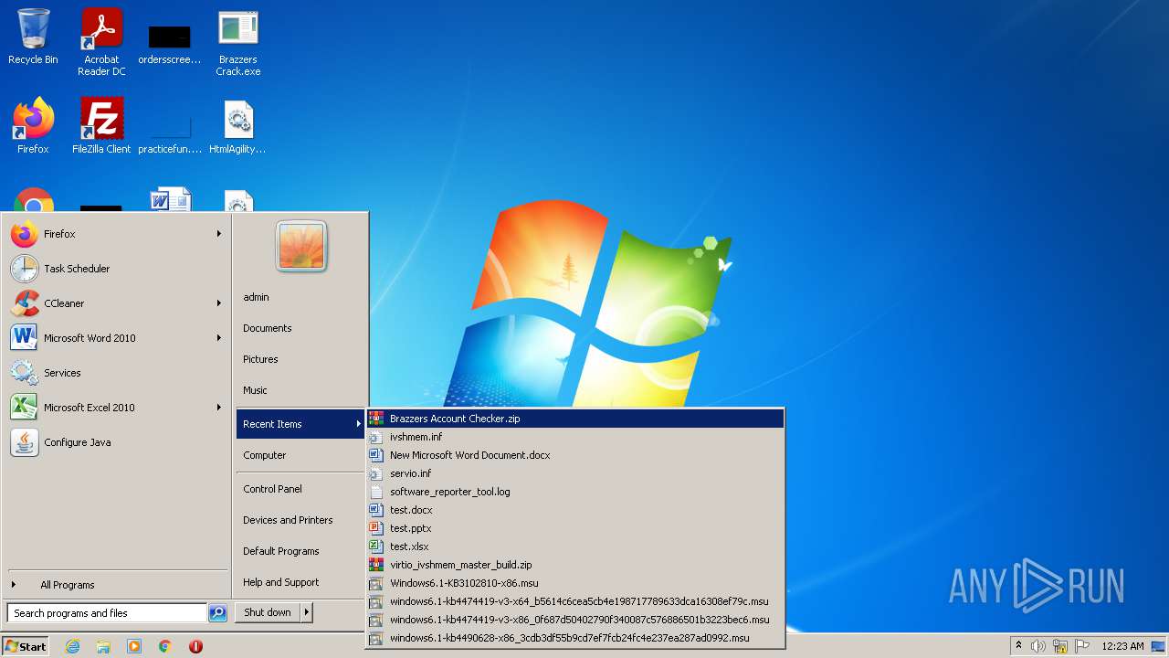1169x658 pixels.
Task: Open windows6.1-kb4474419-v3-x64 msu recent item
Action: coord(575,601)
